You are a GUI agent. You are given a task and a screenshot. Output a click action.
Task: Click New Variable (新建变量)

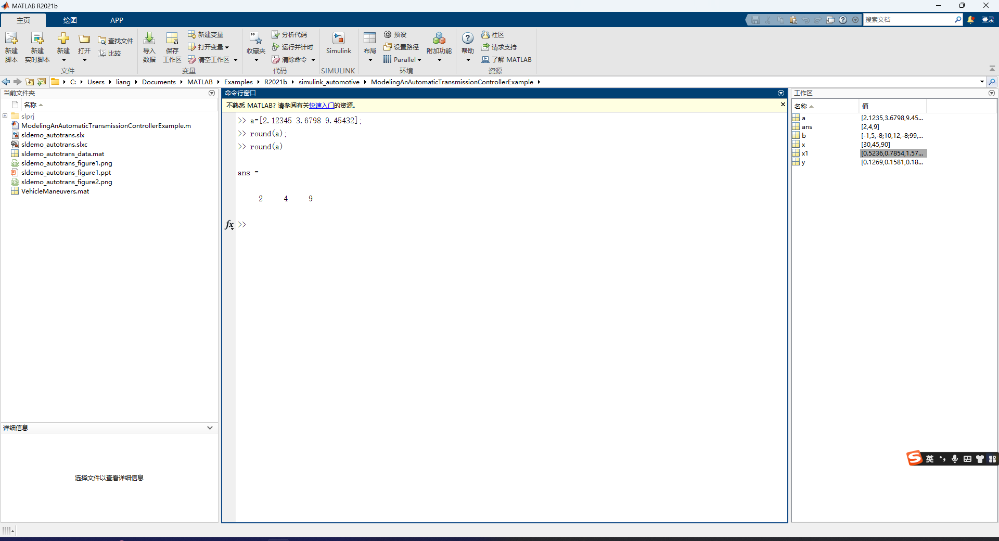pos(206,34)
